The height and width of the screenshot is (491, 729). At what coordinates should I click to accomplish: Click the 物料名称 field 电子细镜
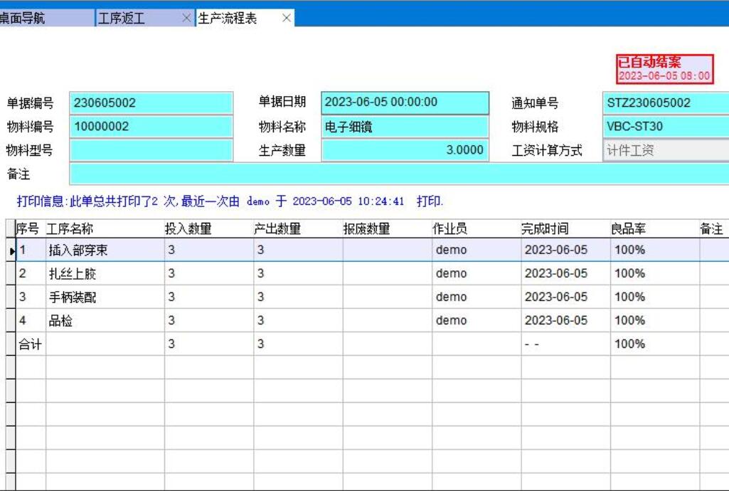pos(405,127)
